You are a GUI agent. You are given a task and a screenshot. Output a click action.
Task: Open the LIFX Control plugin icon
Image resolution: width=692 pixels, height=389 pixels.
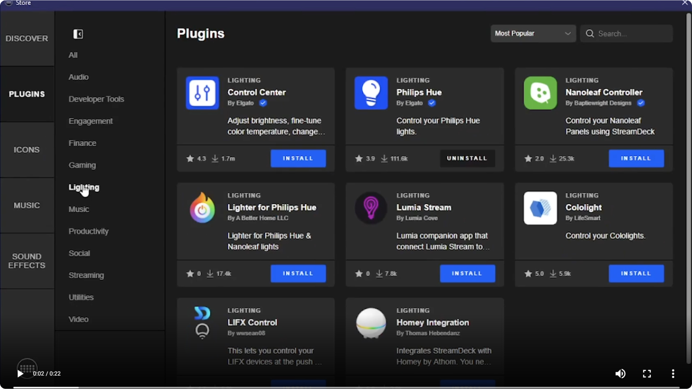[x=202, y=323]
